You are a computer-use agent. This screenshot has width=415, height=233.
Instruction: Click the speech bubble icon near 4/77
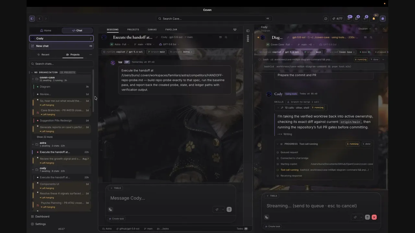[326, 19]
